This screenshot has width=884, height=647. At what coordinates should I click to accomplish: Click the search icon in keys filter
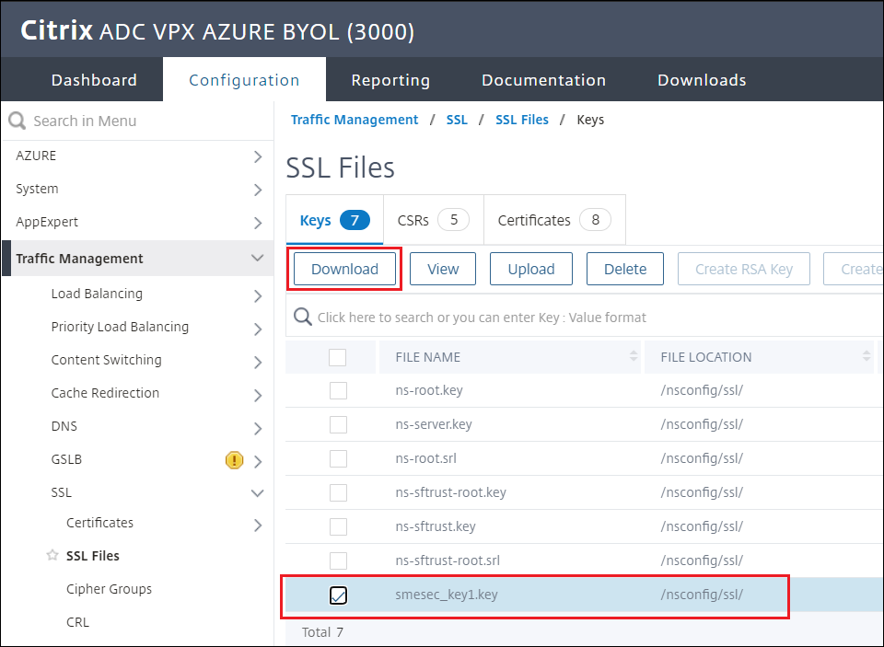click(x=302, y=318)
